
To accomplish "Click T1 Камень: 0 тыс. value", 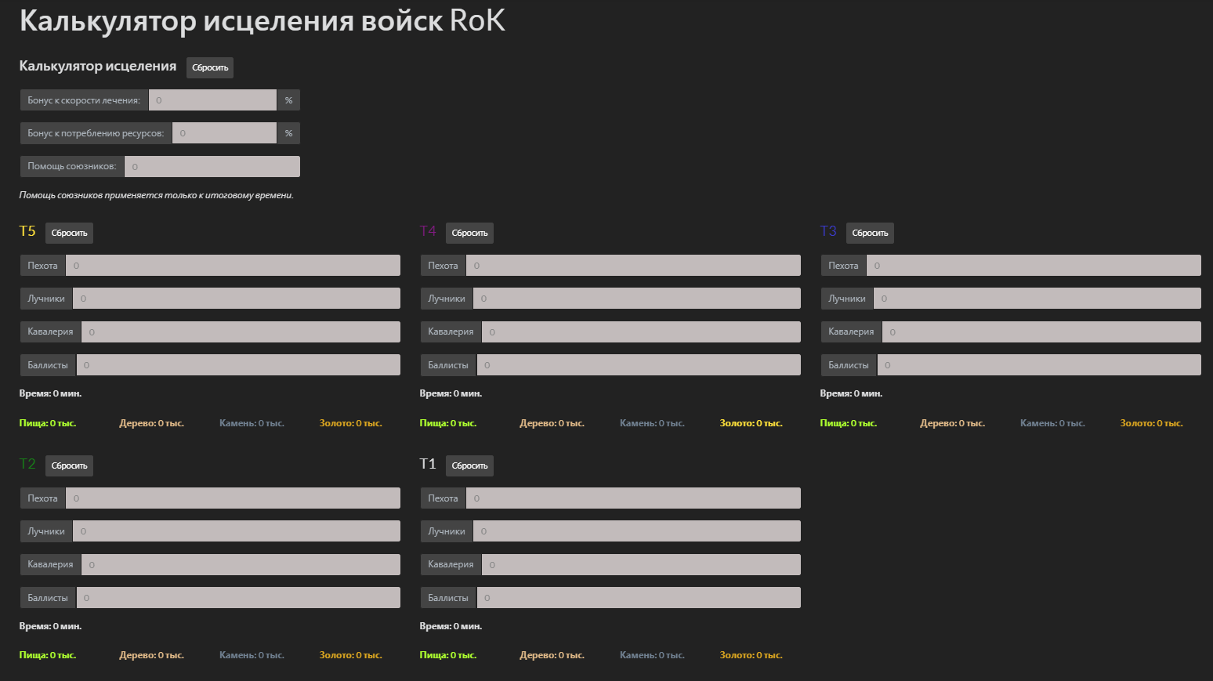I will (x=652, y=655).
